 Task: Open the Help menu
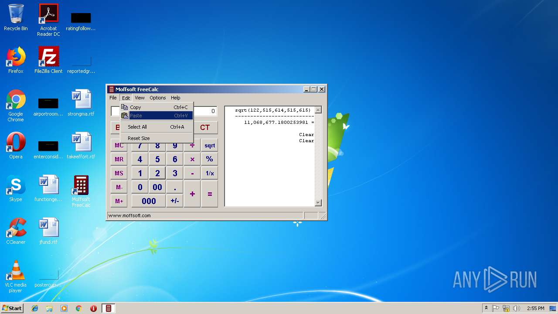coord(175,98)
